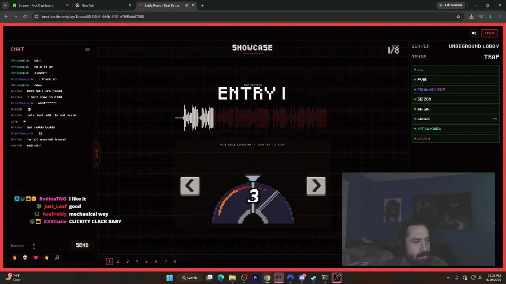Send the skull emoji reaction

pyautogui.click(x=25, y=258)
